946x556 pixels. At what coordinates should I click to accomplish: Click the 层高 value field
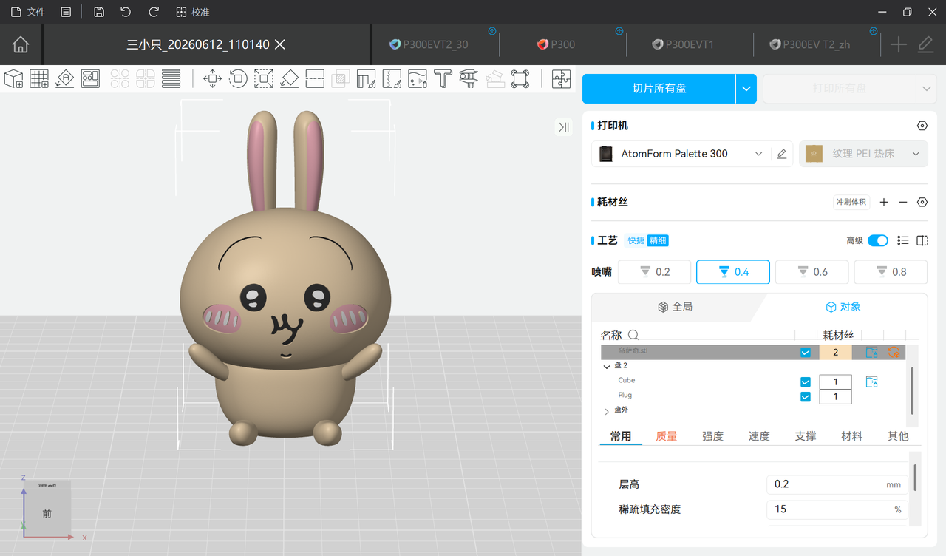click(x=836, y=484)
